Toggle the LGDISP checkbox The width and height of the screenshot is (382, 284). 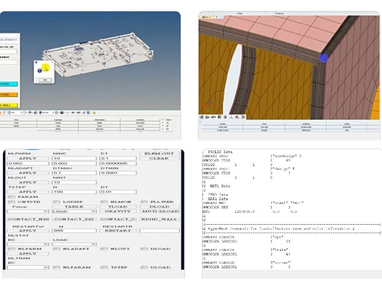[56, 202]
